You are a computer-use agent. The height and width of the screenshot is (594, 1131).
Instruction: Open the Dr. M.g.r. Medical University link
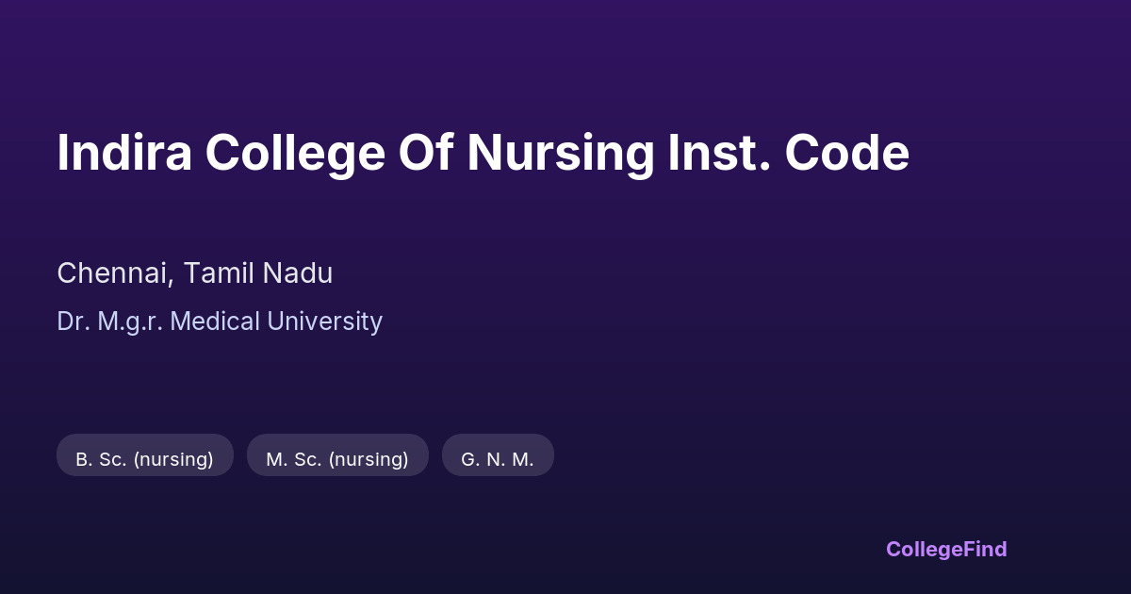coord(219,322)
